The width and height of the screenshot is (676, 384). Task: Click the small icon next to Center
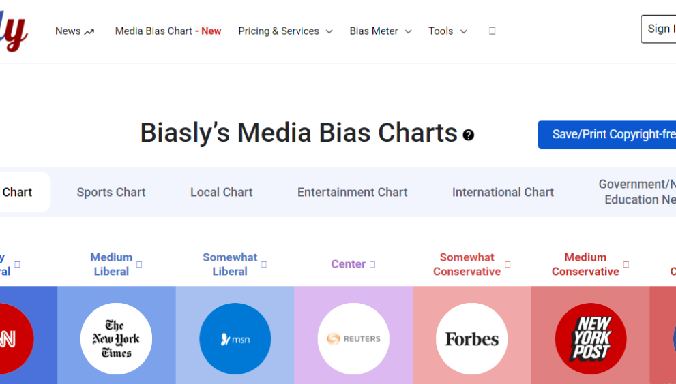coord(372,265)
